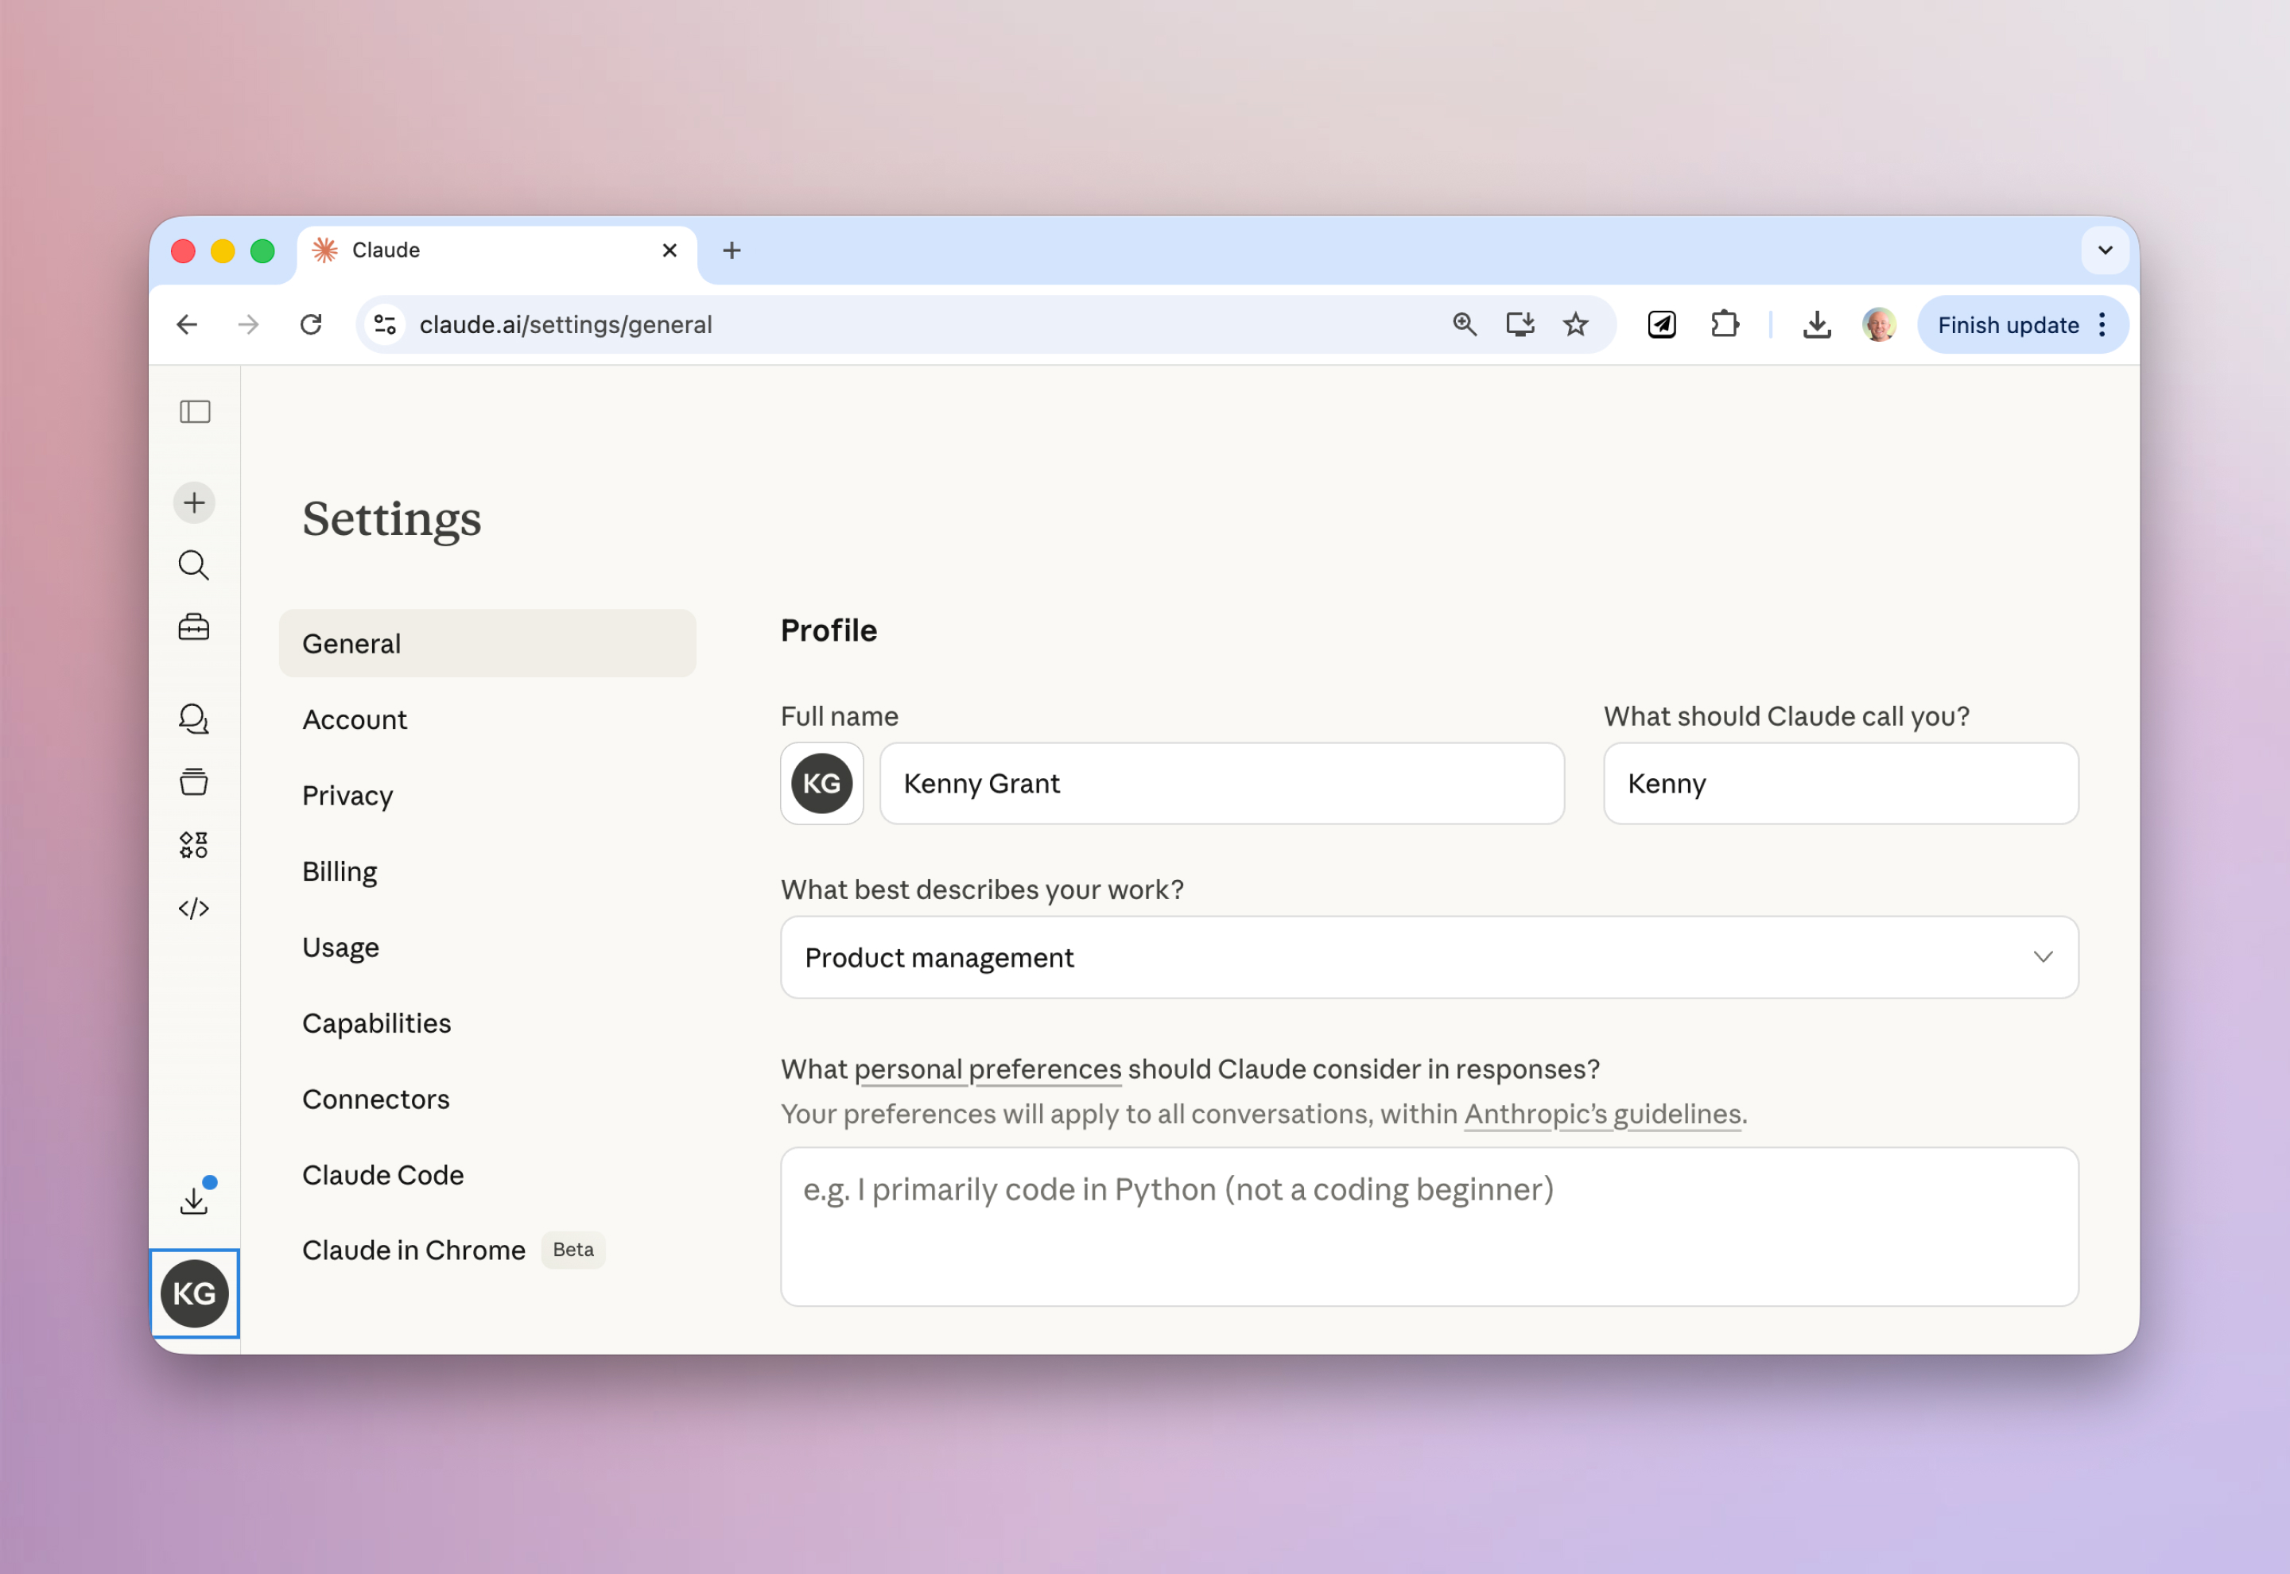Collapse the Claude sidebar panel
Viewport: 2290px width, 1574px height.
click(194, 411)
